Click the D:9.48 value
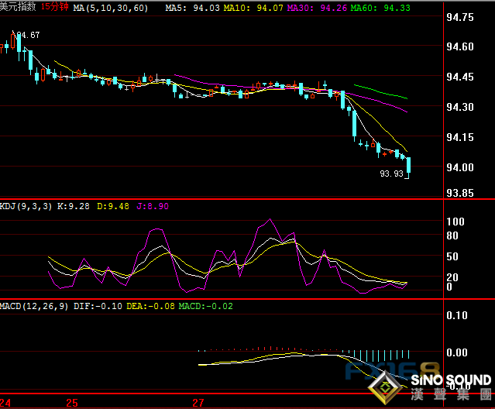Screen dimensions: 495x409 [x=112, y=206]
